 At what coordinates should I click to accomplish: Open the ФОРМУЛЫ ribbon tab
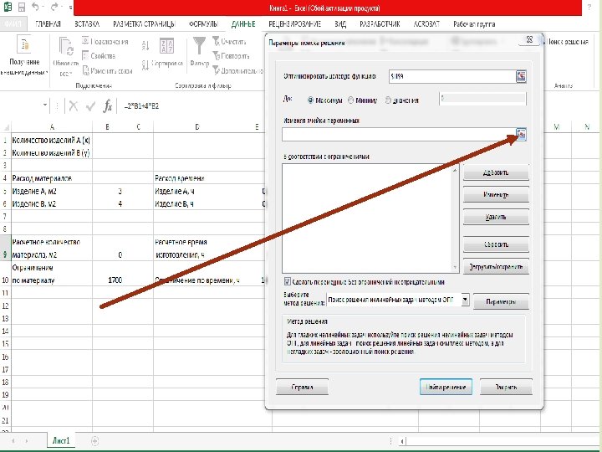(203, 23)
